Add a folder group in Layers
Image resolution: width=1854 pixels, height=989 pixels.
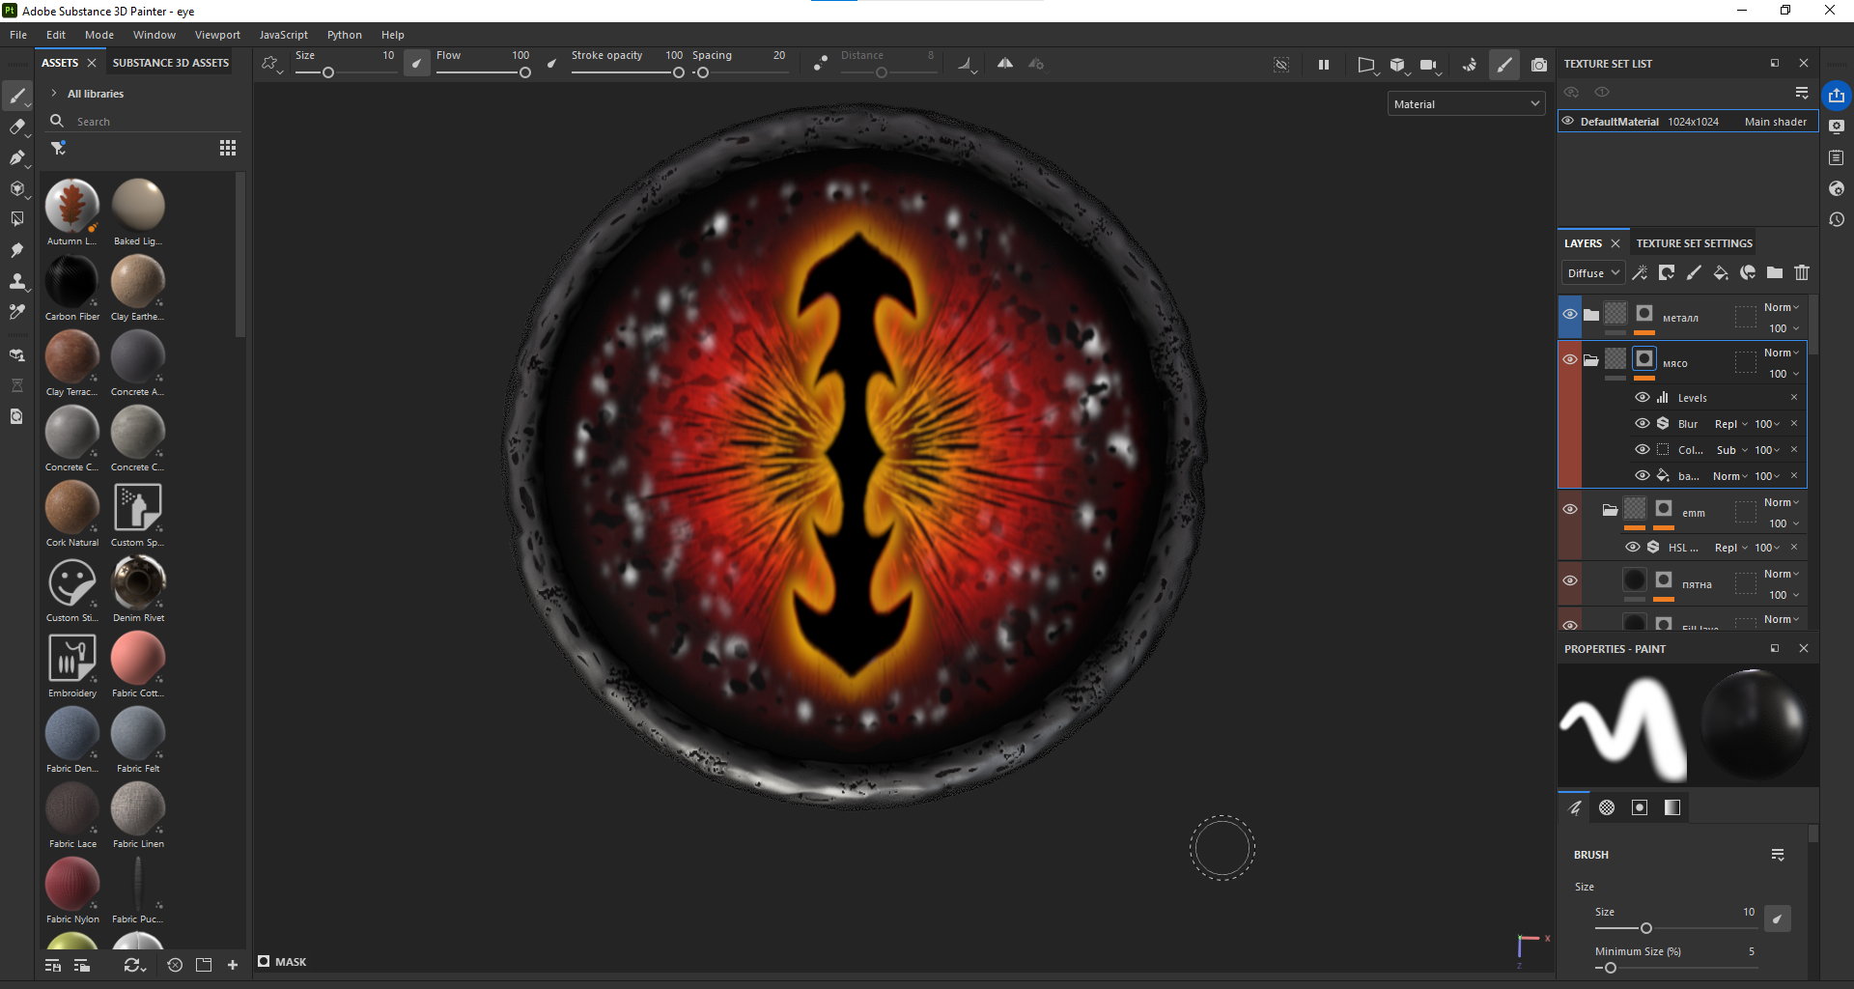[1775, 273]
